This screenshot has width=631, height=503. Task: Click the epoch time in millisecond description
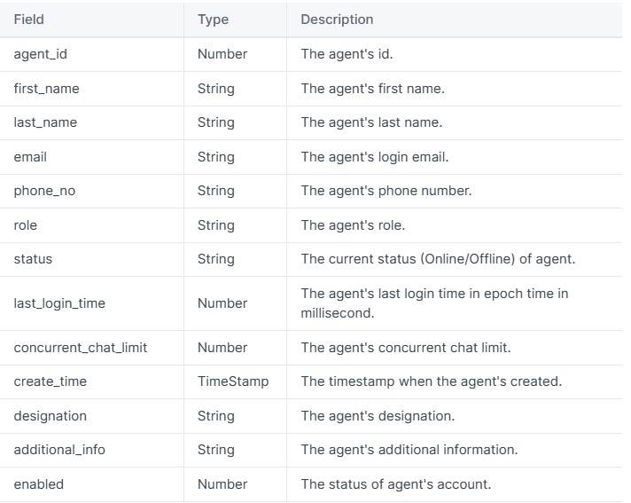pyautogui.click(x=434, y=303)
